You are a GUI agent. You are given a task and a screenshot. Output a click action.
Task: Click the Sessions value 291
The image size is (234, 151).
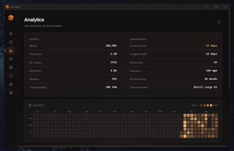point(114,79)
